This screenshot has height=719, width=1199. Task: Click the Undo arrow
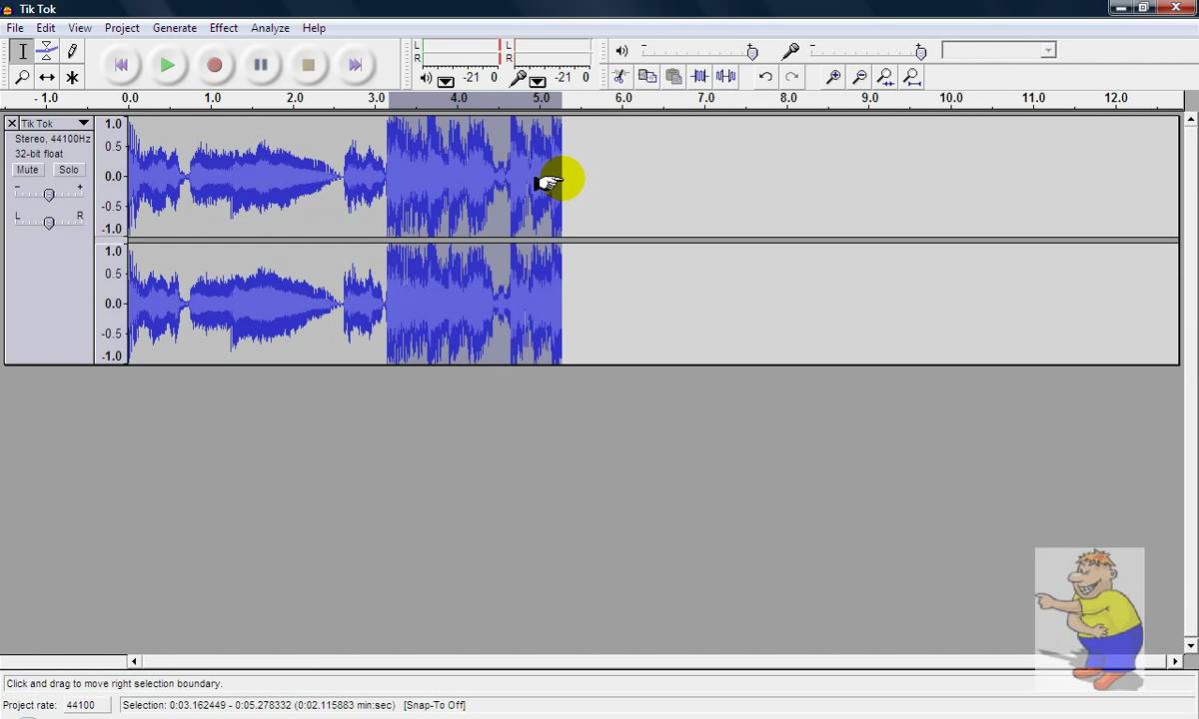coord(765,76)
